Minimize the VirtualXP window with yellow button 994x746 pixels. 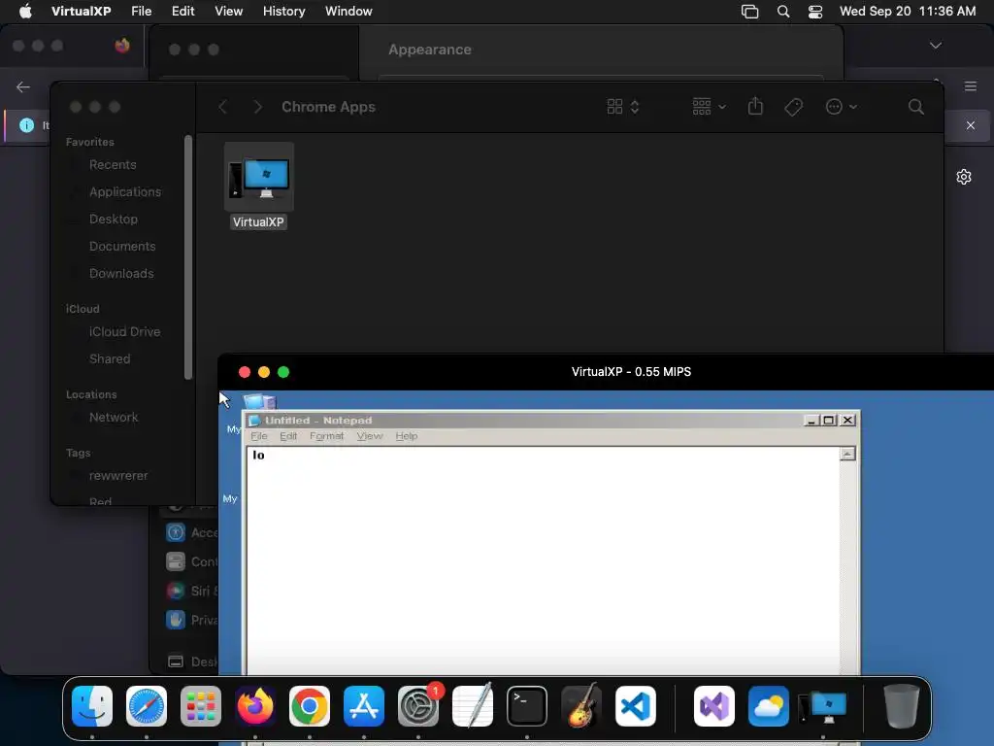(264, 372)
